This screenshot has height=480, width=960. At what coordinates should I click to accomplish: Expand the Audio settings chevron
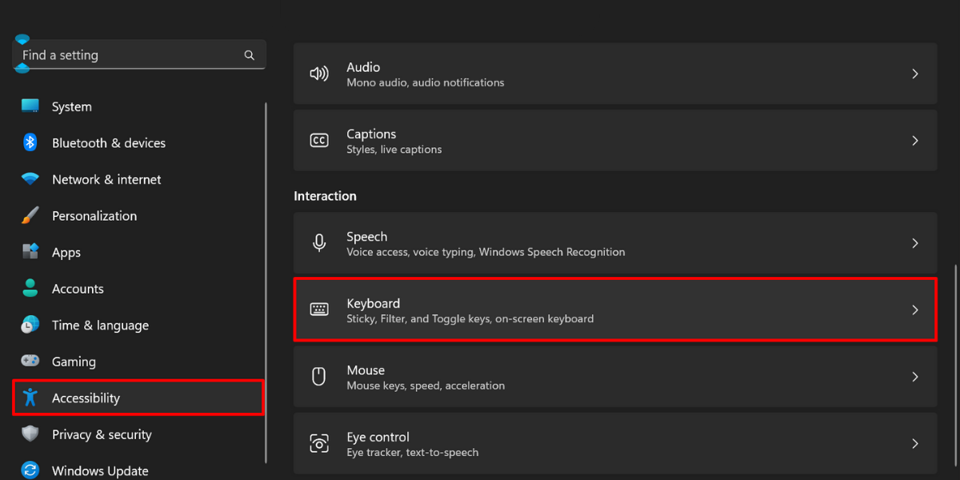[x=915, y=73]
